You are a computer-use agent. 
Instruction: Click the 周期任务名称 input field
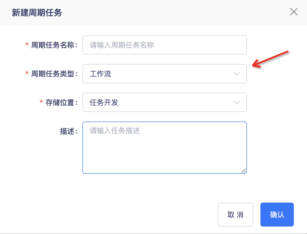[165, 45]
